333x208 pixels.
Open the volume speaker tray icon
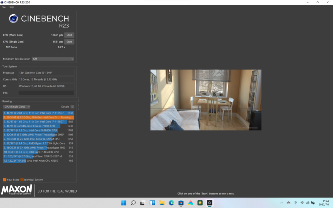pyautogui.click(x=307, y=203)
